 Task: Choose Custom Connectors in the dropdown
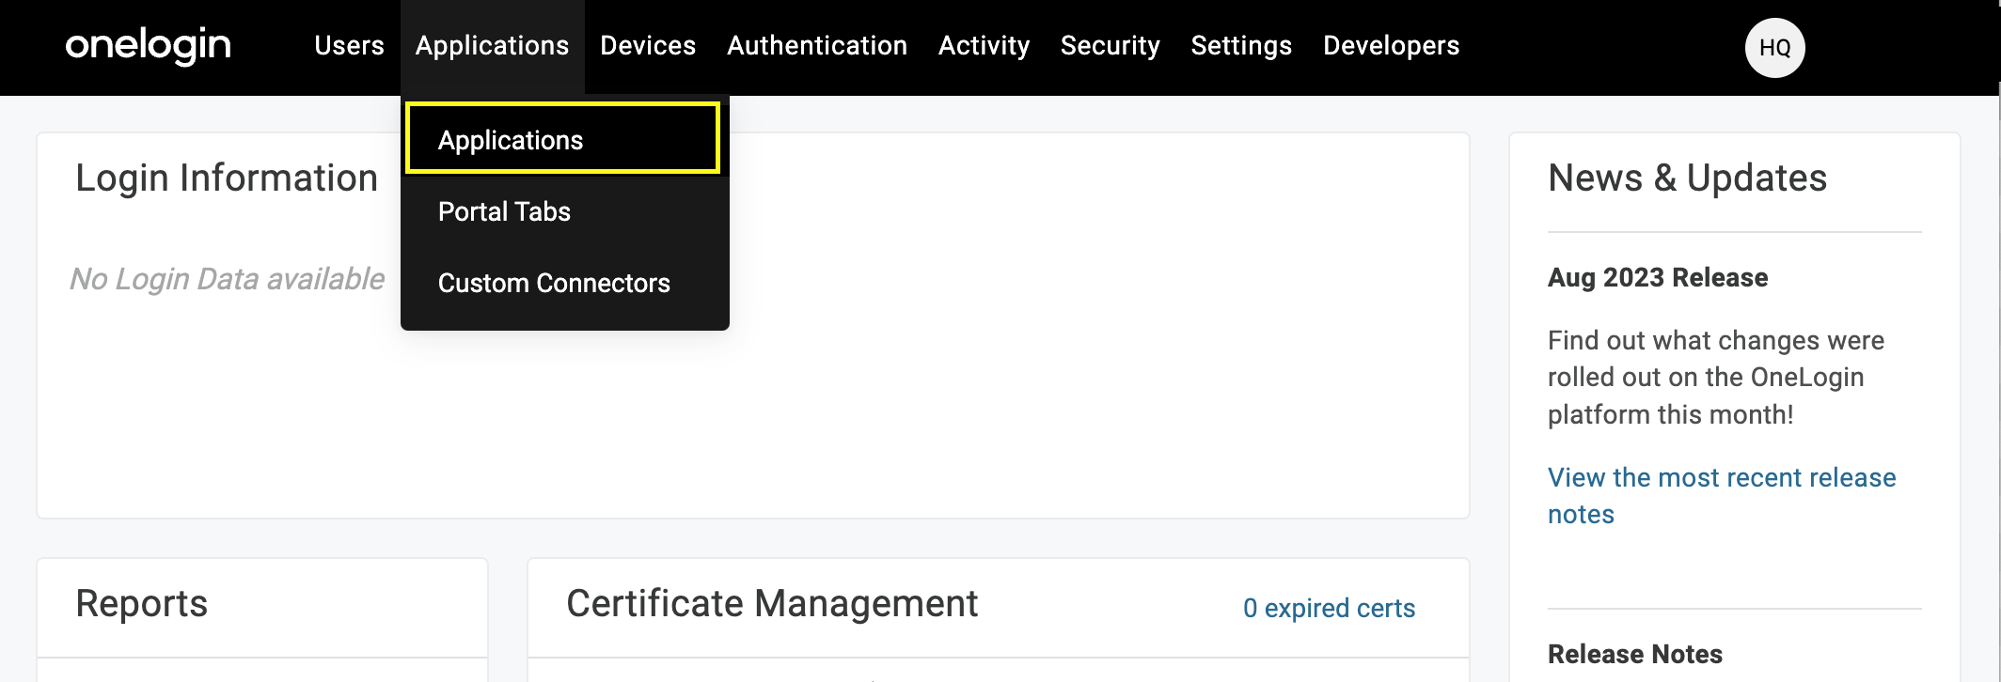565,283
